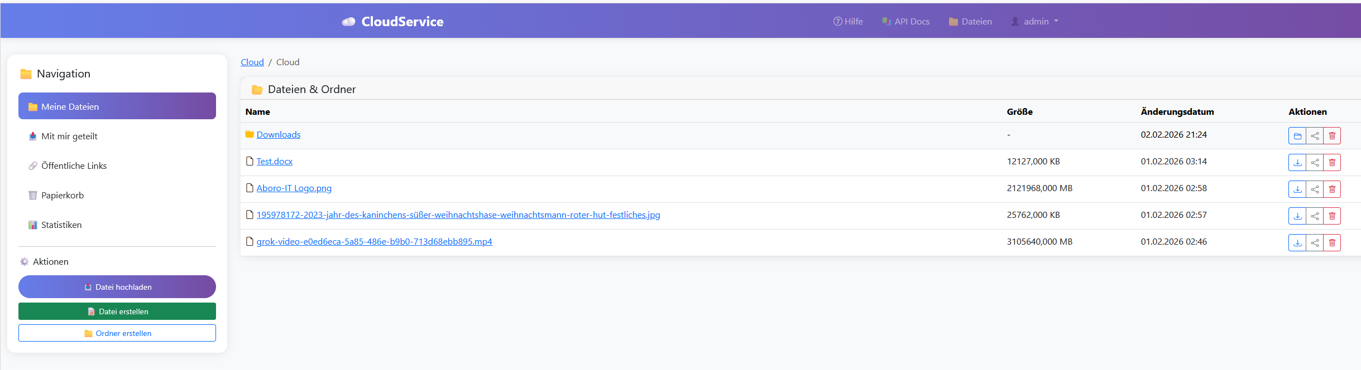This screenshot has width=1361, height=370.
Task: Click the Cloud breadcrumb link
Action: (x=252, y=62)
